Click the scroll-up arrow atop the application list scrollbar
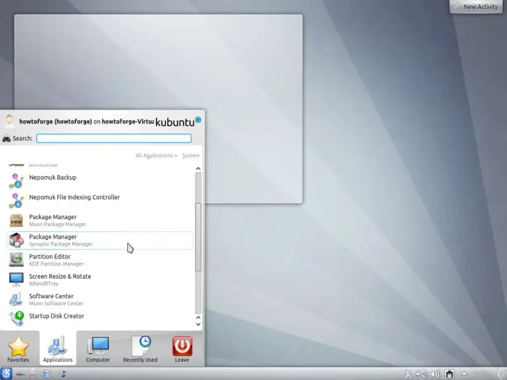Screen dimensions: 507x380 click(x=198, y=168)
